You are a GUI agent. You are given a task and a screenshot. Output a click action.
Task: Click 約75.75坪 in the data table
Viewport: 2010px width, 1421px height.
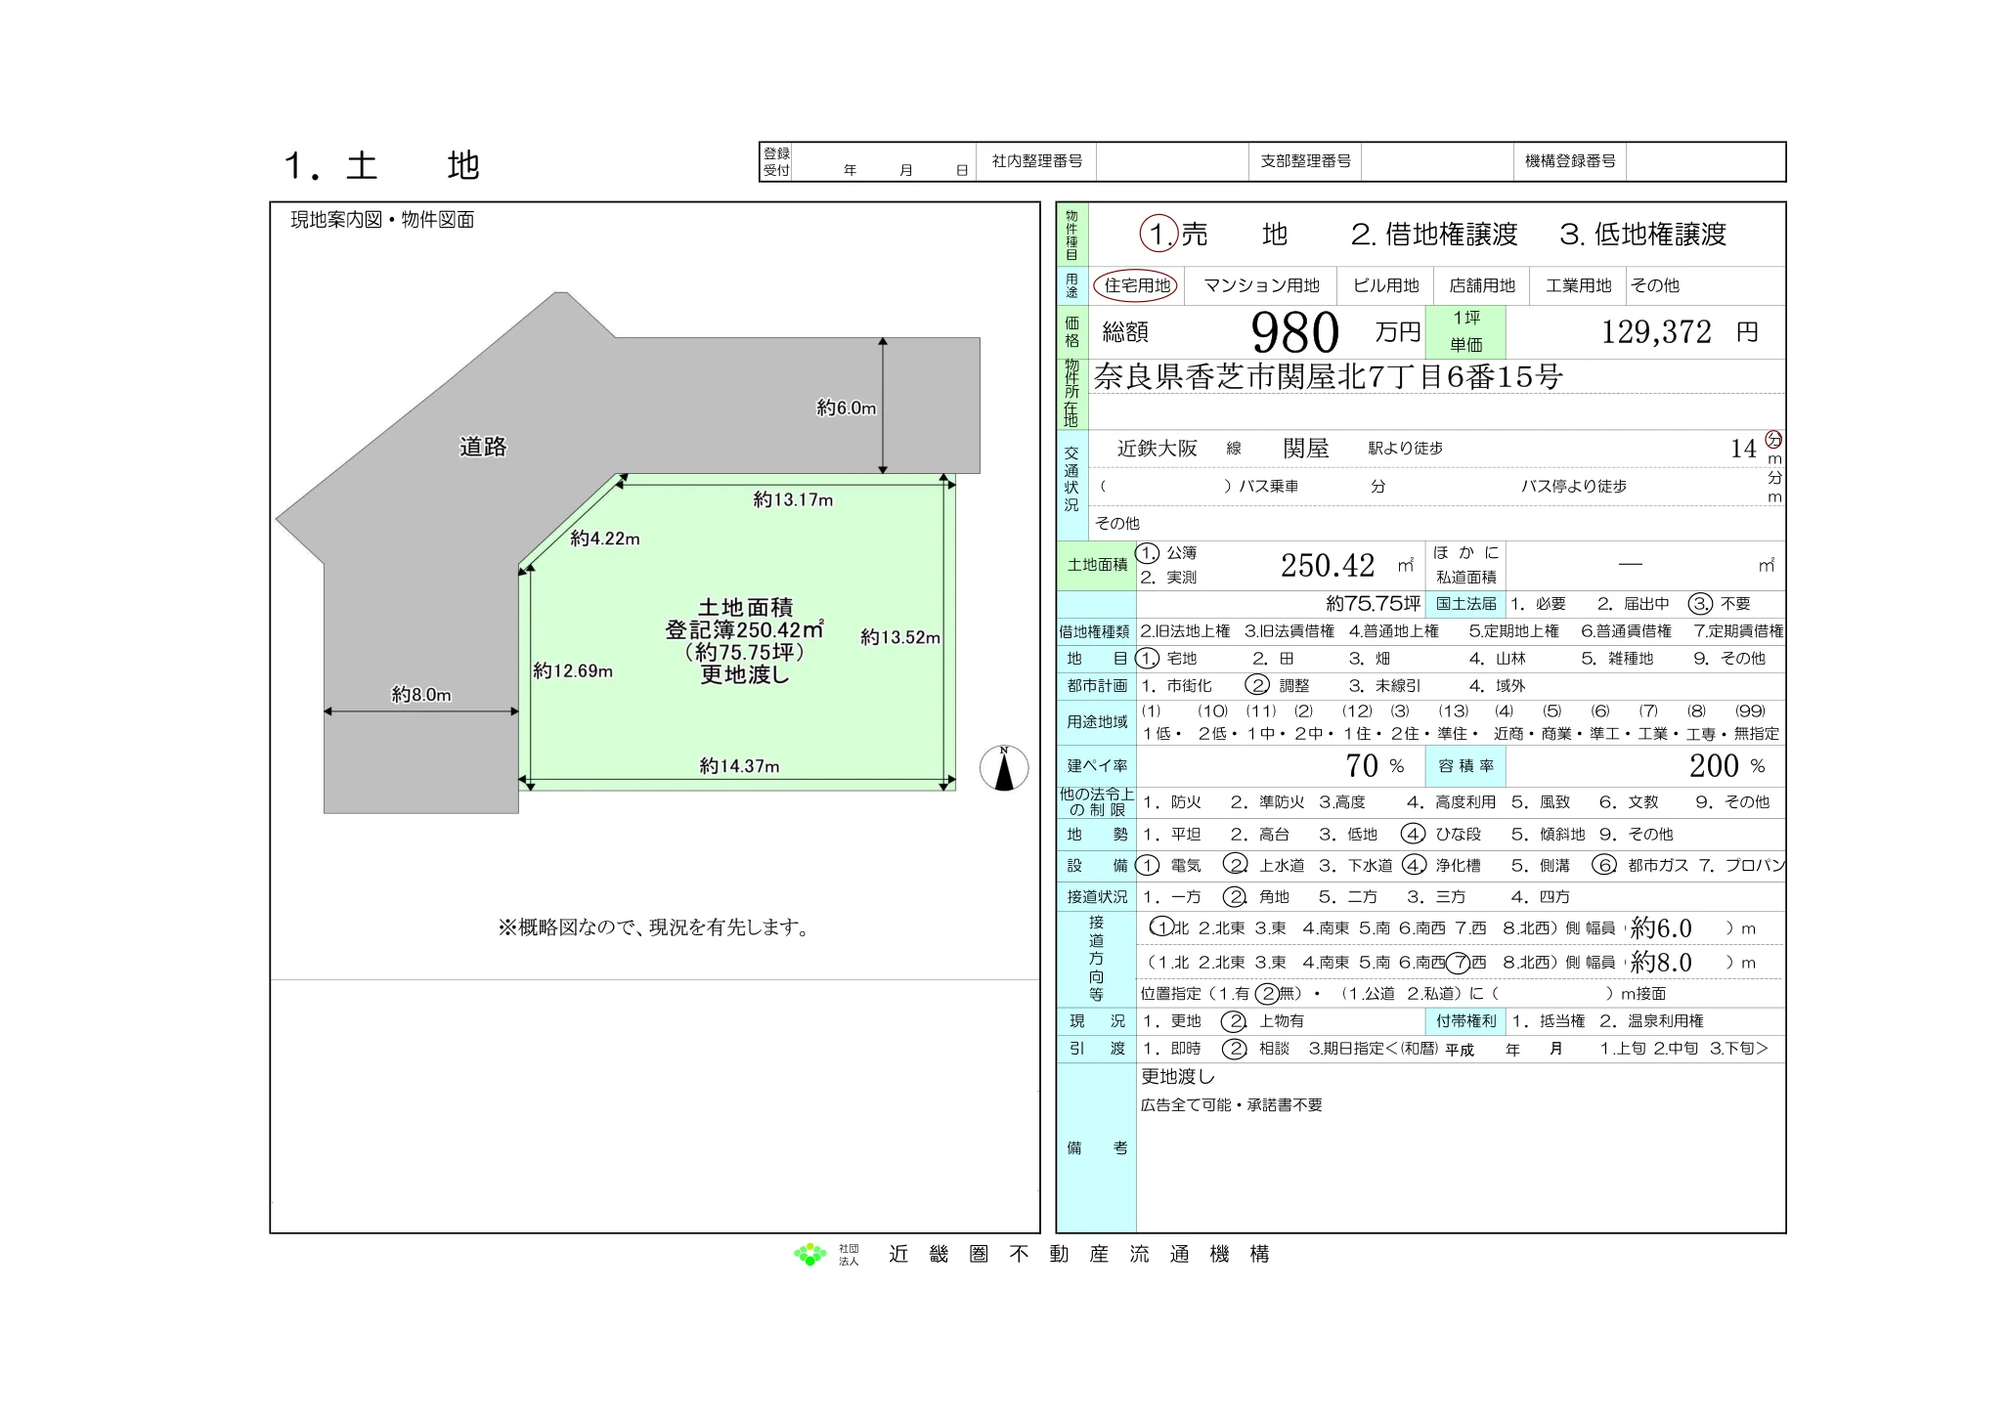point(1374,604)
